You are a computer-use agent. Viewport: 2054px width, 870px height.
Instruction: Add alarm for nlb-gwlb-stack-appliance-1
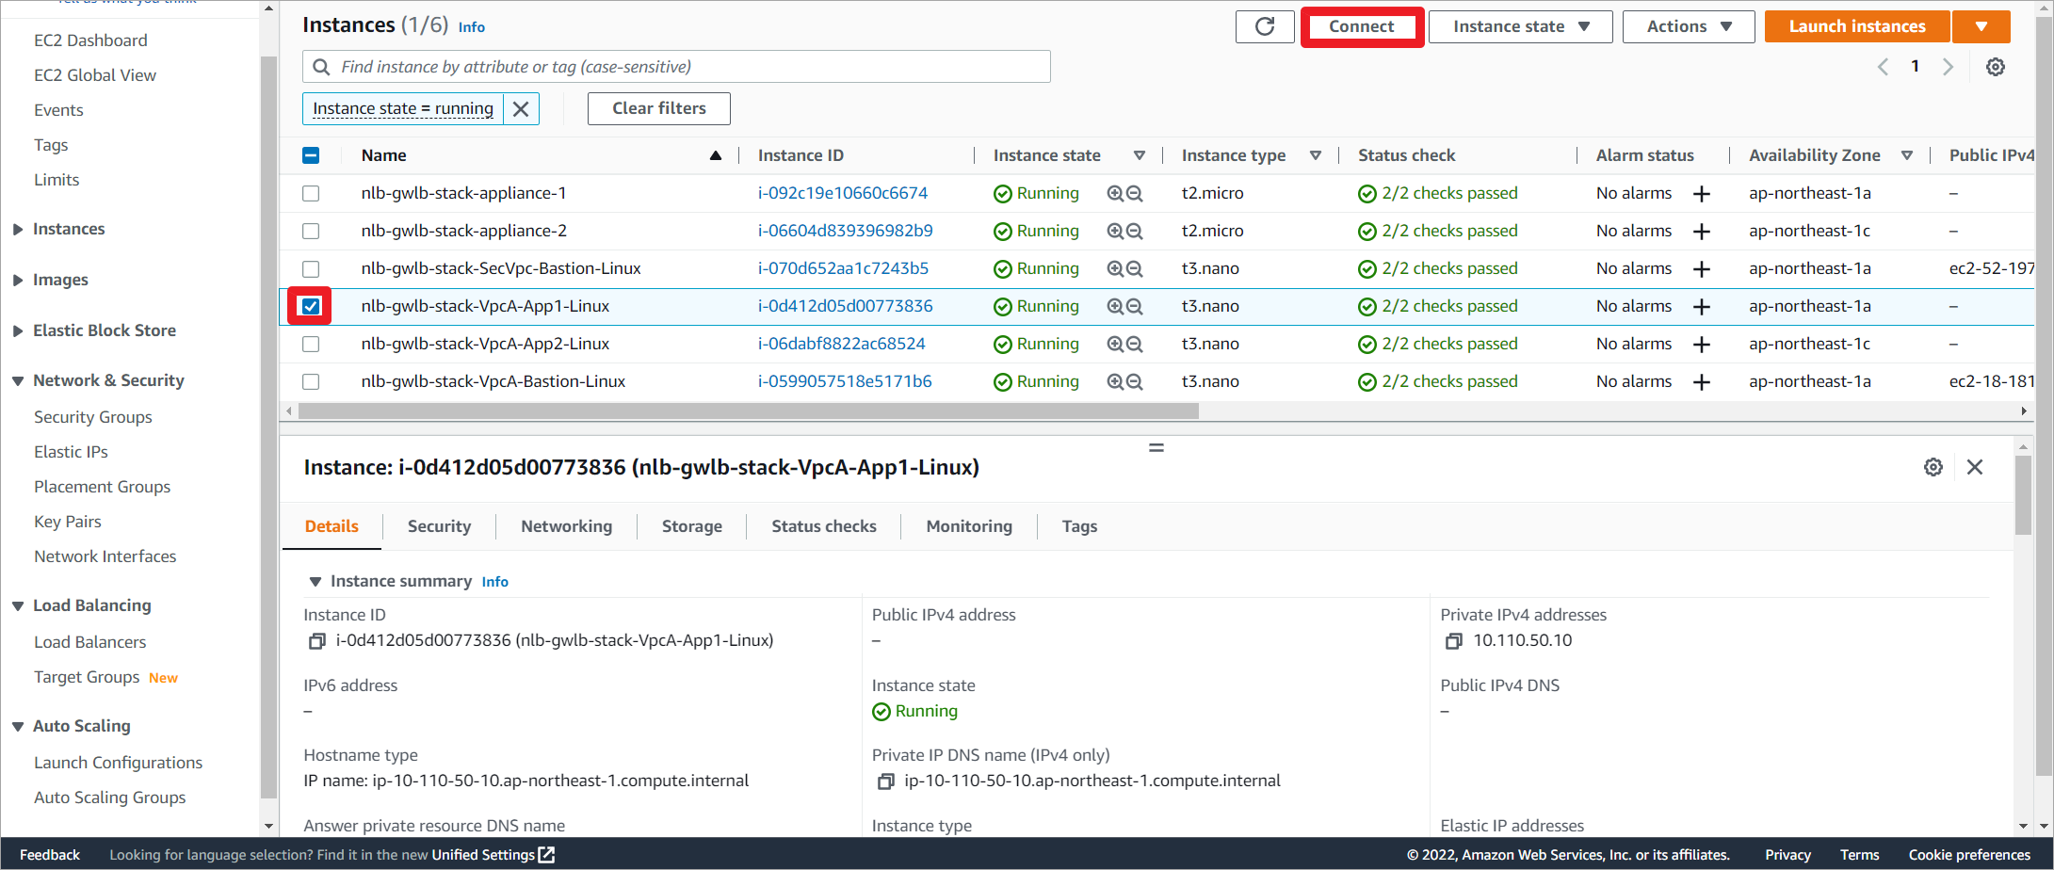click(1701, 194)
